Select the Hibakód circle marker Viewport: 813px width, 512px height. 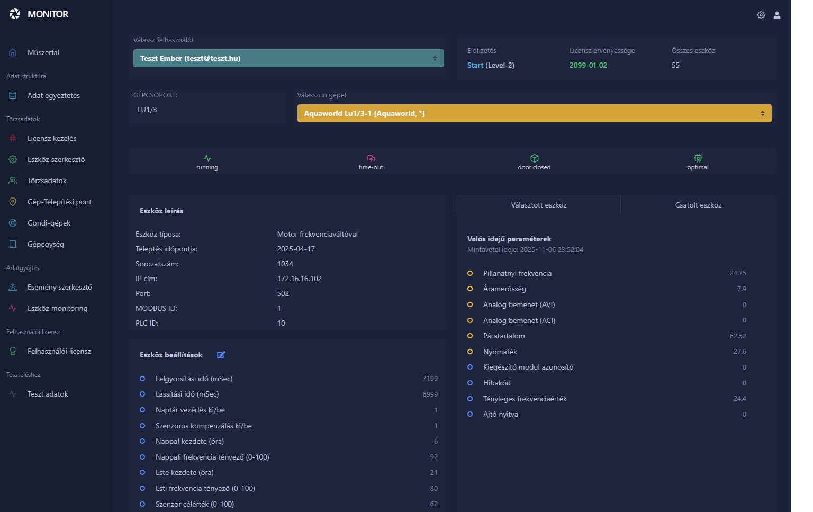469,383
